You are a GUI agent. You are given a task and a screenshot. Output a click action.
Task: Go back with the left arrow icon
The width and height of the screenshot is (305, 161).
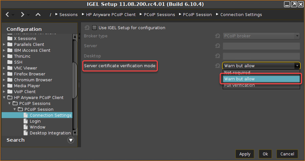(x=7, y=14)
